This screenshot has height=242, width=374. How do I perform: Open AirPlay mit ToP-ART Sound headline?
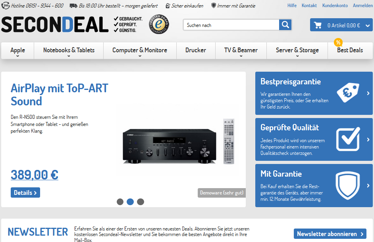pyautogui.click(x=60, y=95)
